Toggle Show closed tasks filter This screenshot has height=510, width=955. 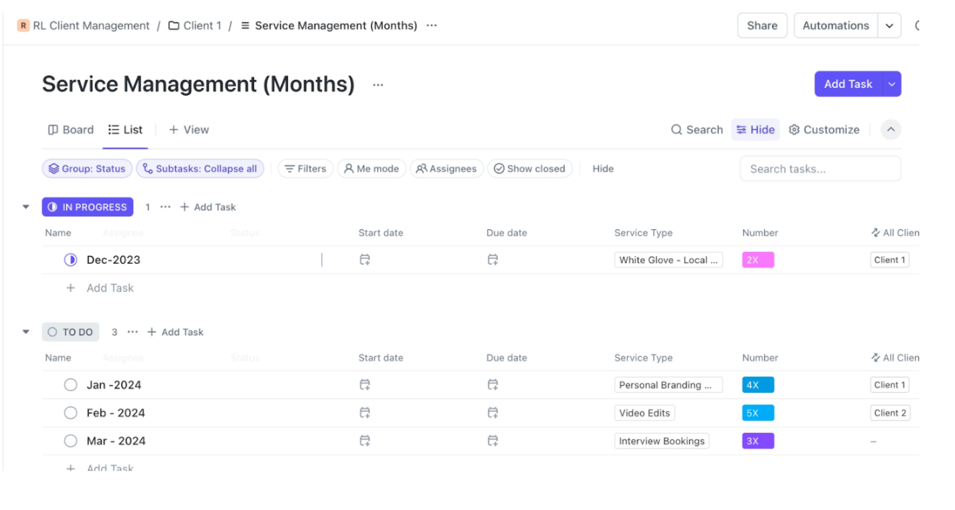pyautogui.click(x=529, y=169)
